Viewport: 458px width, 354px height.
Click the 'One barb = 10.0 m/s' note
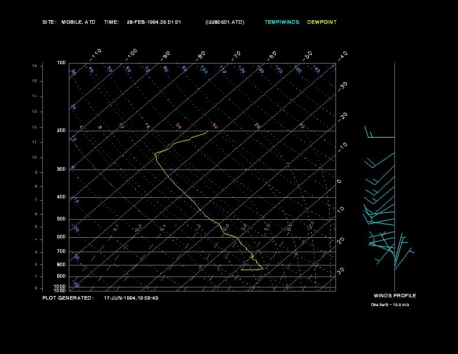point(390,305)
